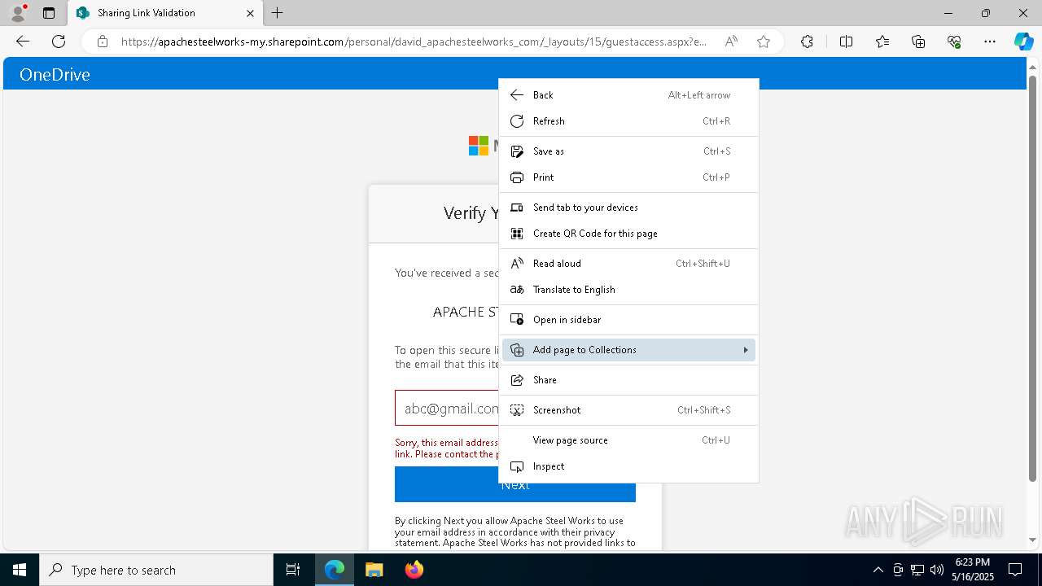This screenshot has height=586, width=1042.
Task: Open Task View on taskbar
Action: click(293, 570)
